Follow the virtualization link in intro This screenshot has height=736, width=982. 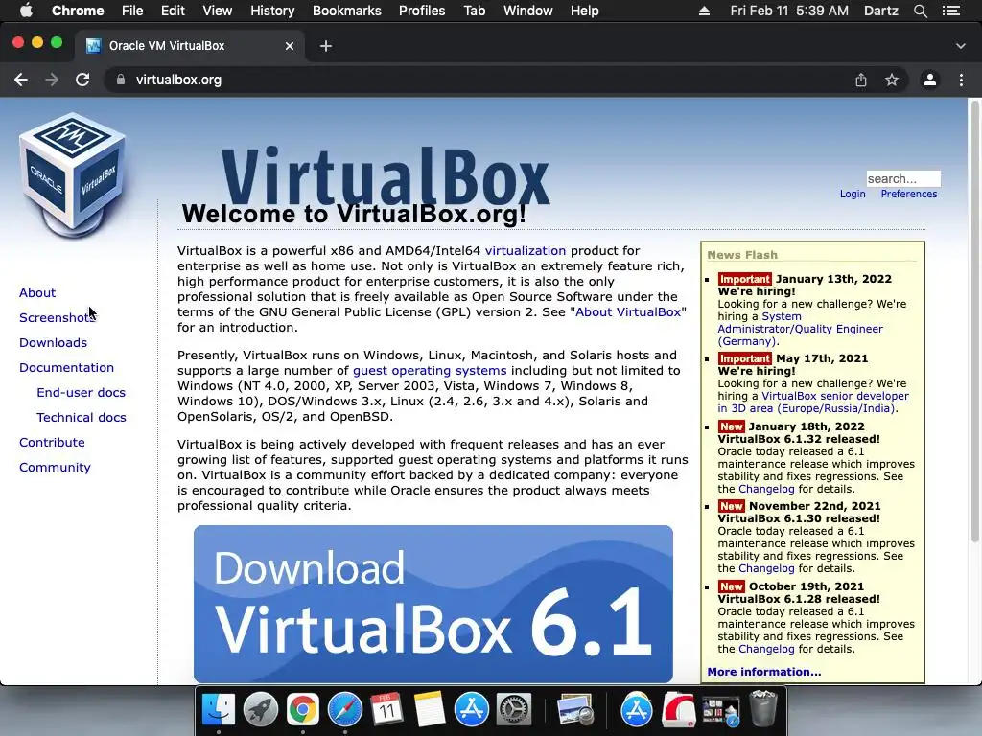coord(526,251)
